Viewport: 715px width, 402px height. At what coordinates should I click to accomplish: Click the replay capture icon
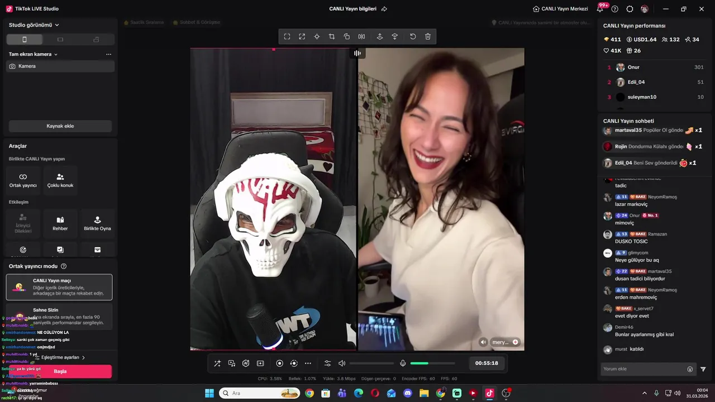point(294,363)
